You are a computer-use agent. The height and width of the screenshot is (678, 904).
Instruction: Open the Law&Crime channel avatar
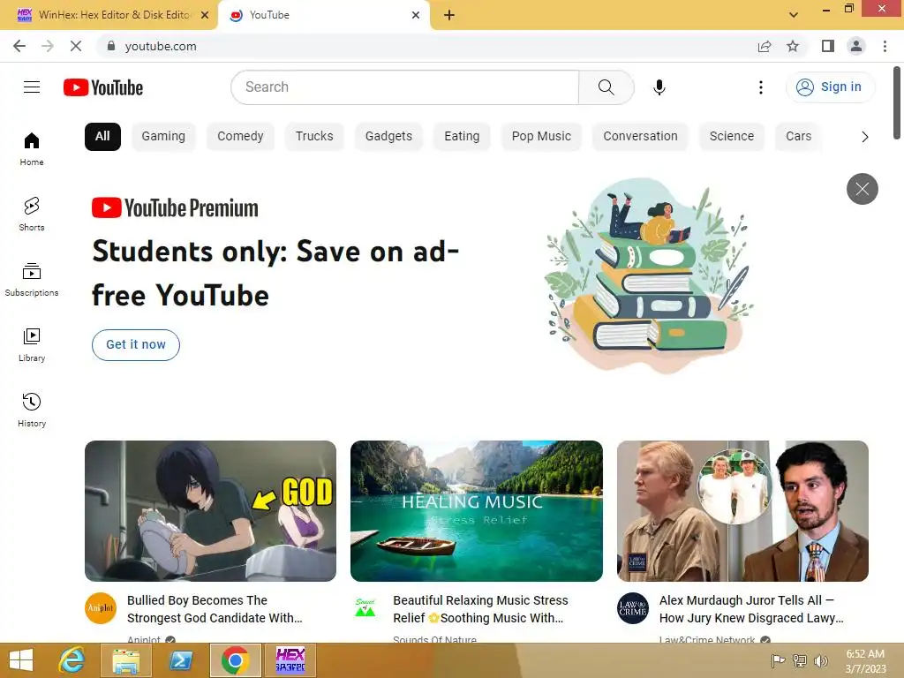click(x=632, y=608)
